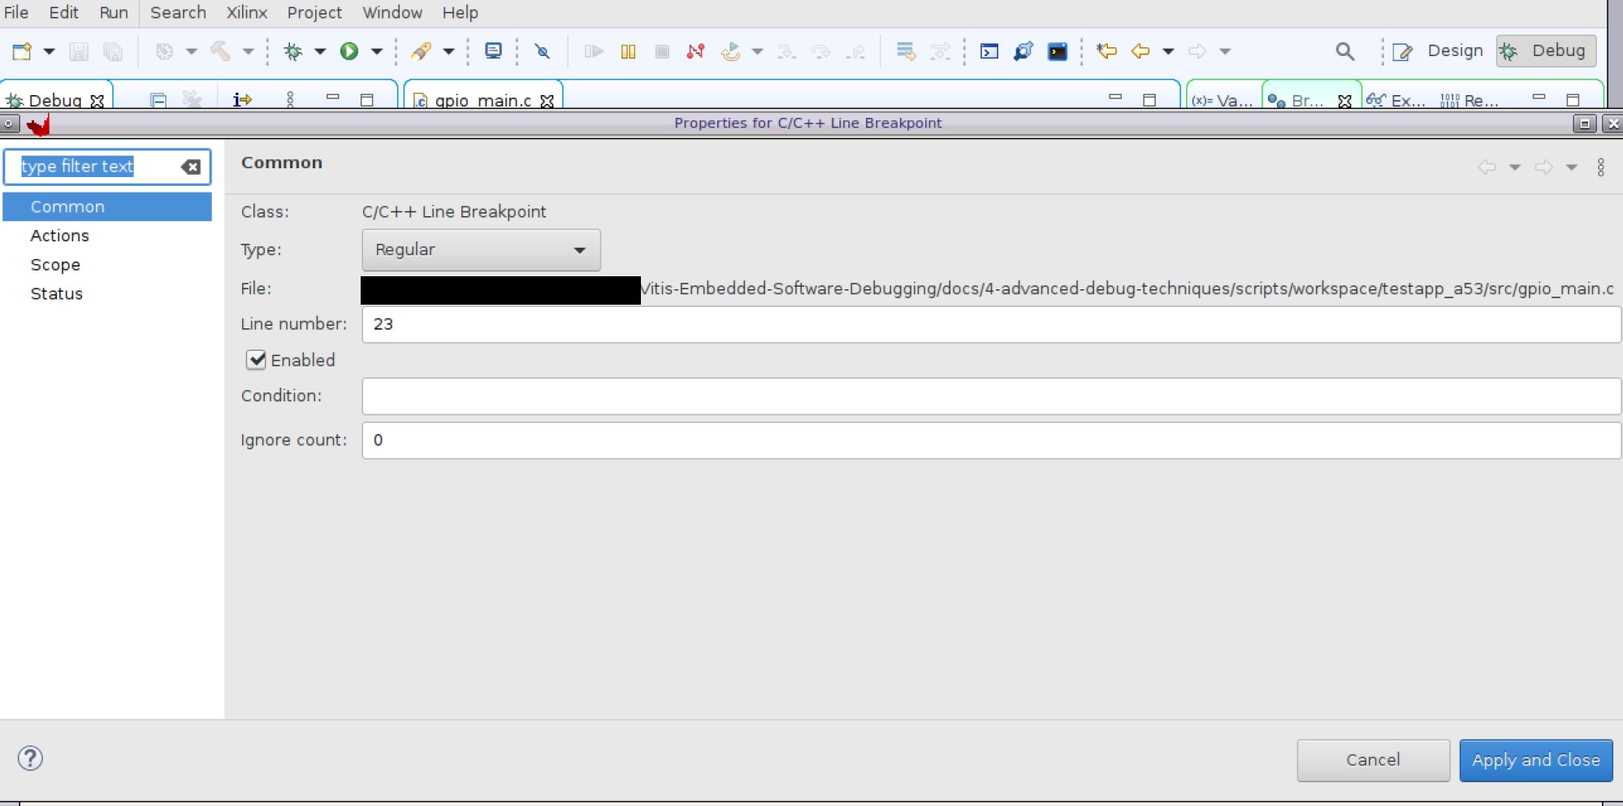Open the Help menu
Image resolution: width=1623 pixels, height=806 pixels.
pyautogui.click(x=460, y=12)
